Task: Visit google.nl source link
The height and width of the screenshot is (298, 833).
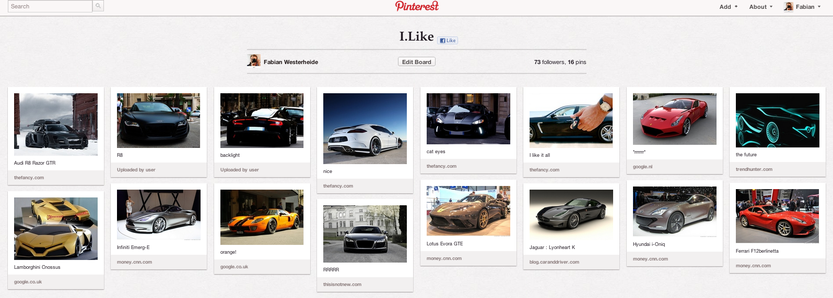Action: (x=642, y=167)
